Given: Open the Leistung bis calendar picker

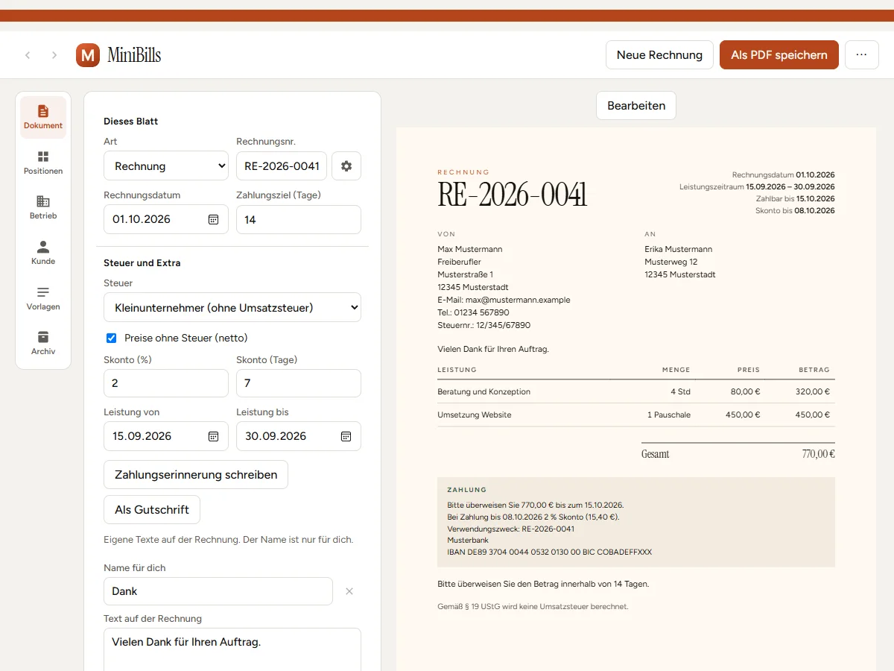Looking at the screenshot, I should [x=346, y=436].
